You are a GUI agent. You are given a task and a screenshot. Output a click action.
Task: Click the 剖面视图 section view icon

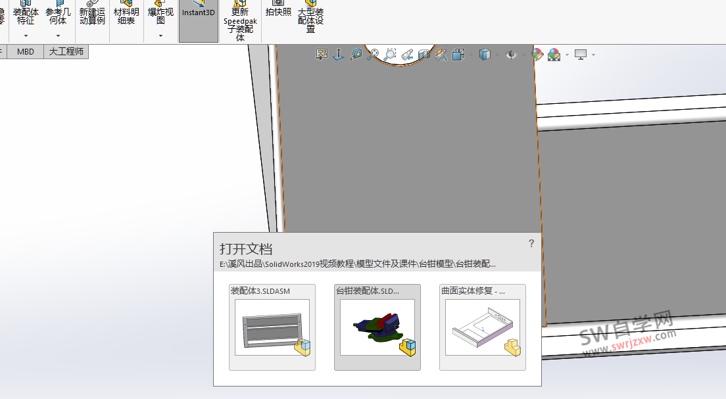(424, 54)
